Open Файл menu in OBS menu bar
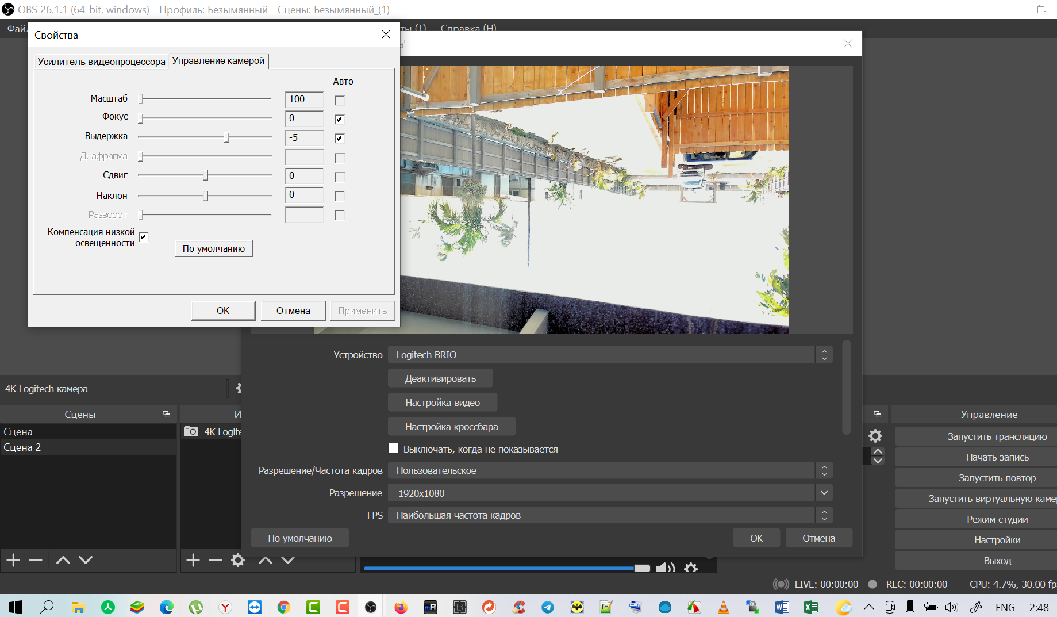Viewport: 1057px width, 617px height. click(16, 28)
